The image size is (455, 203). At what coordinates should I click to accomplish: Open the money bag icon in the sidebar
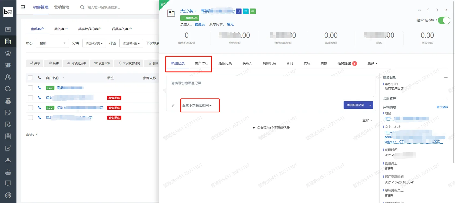point(8,101)
